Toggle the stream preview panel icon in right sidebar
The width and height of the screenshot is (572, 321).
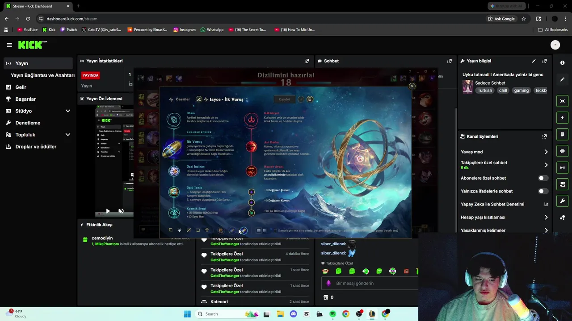[x=562, y=101]
